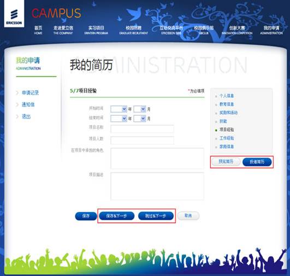Go to 实习项目 intern program menu
The width and height of the screenshot is (290, 276).
96,30
